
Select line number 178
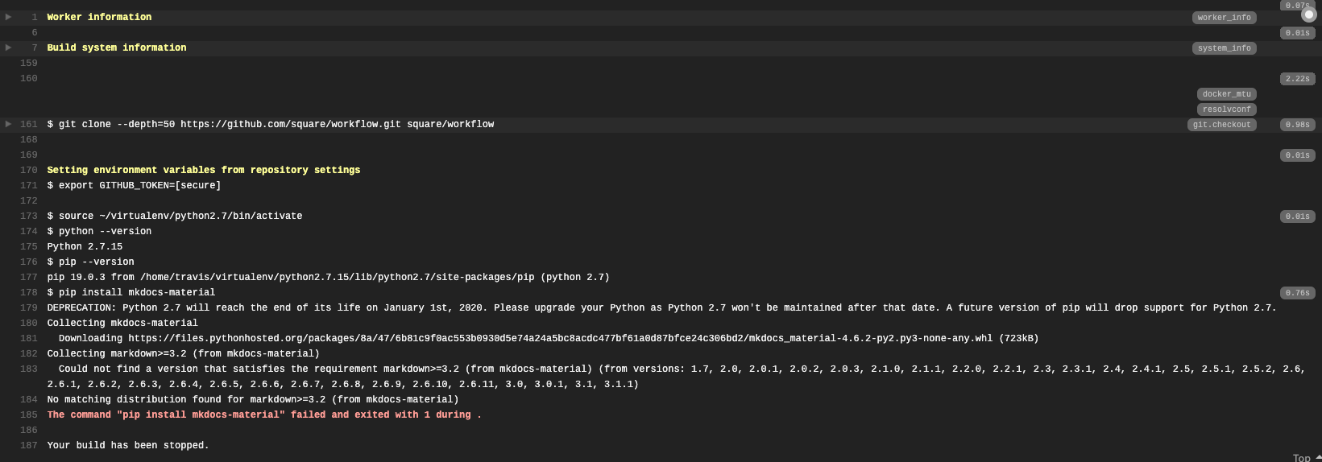pos(29,292)
